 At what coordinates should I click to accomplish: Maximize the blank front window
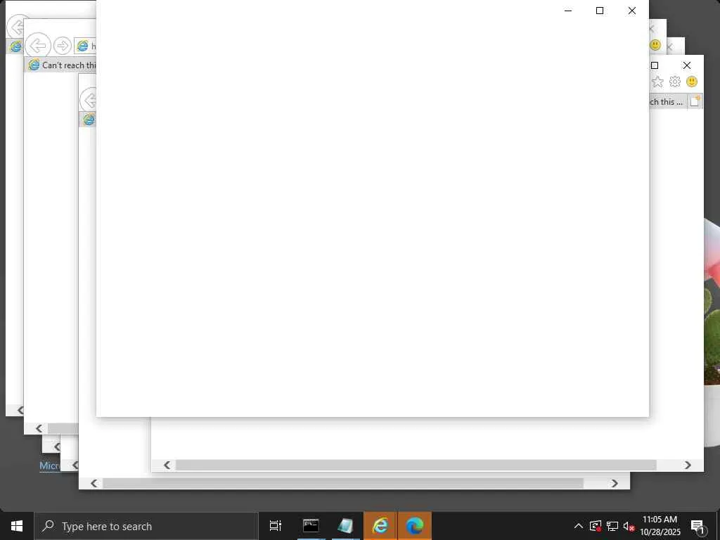click(x=600, y=11)
